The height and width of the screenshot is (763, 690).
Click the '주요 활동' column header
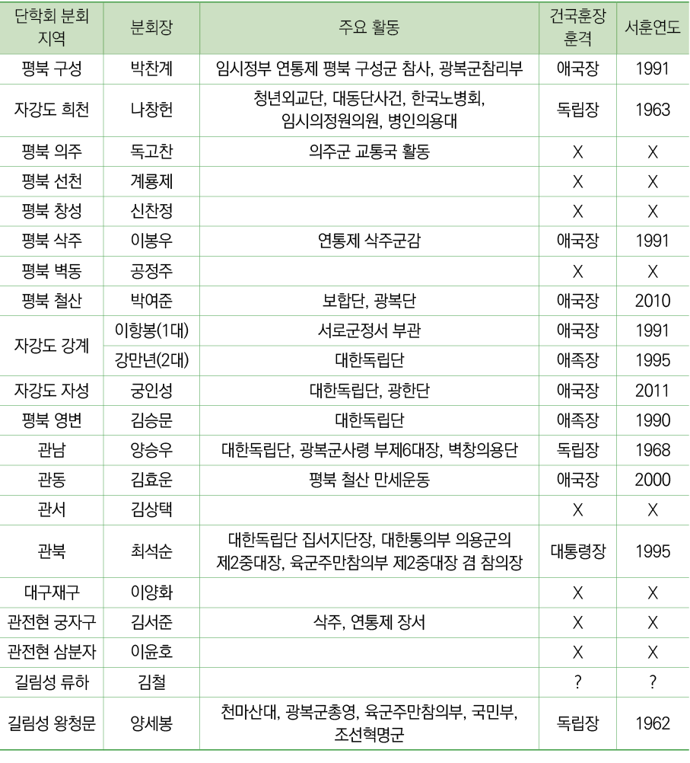369,27
